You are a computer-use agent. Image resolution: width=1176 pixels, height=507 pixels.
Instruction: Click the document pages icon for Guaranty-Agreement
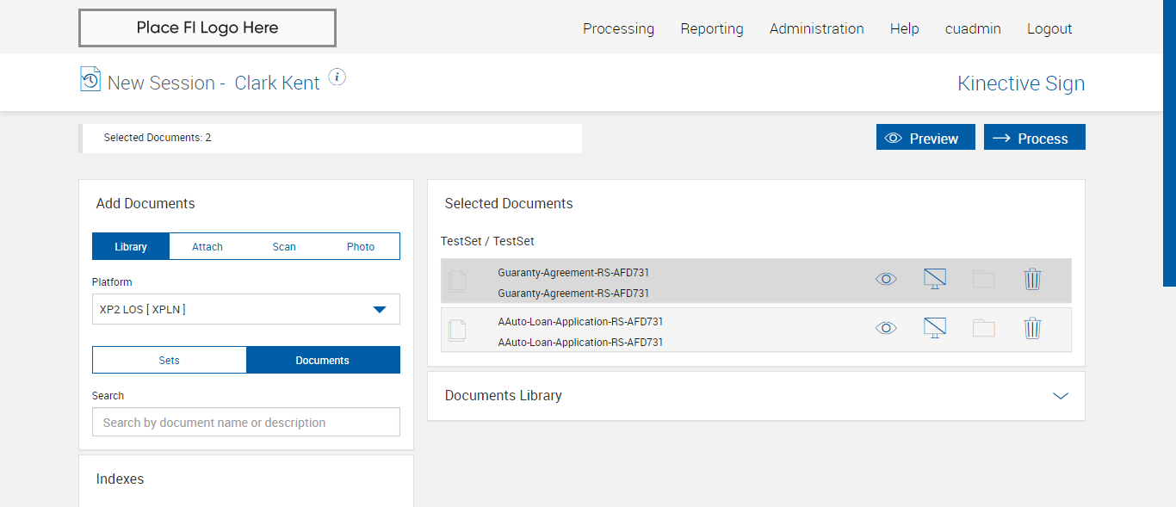tap(457, 281)
